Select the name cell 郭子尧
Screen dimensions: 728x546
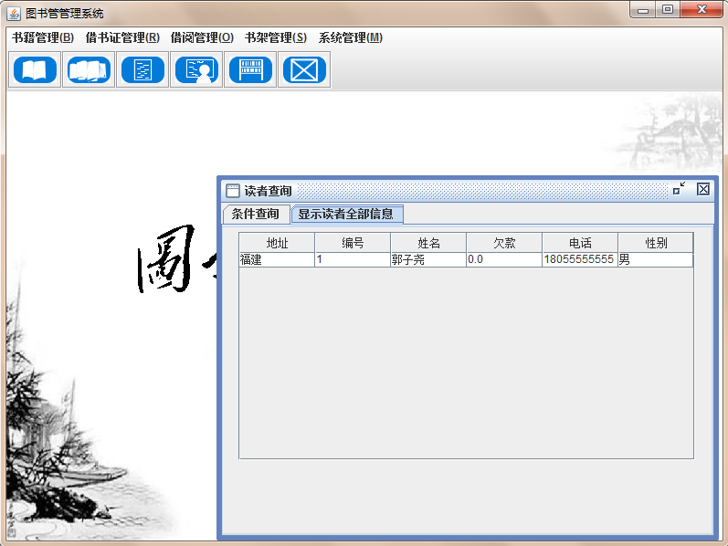click(x=428, y=259)
